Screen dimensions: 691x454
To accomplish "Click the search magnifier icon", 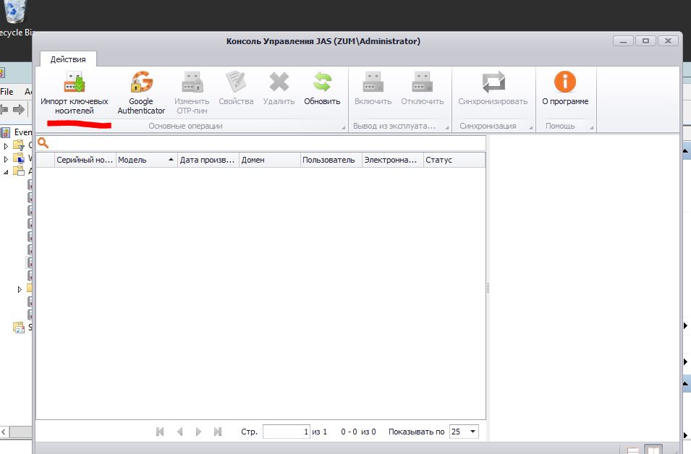I will pyautogui.click(x=43, y=142).
